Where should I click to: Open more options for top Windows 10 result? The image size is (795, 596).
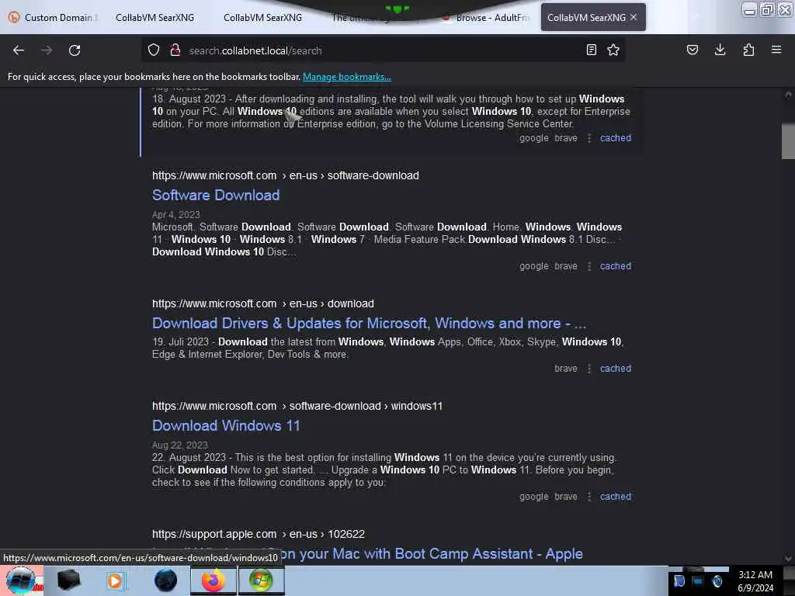pos(589,138)
